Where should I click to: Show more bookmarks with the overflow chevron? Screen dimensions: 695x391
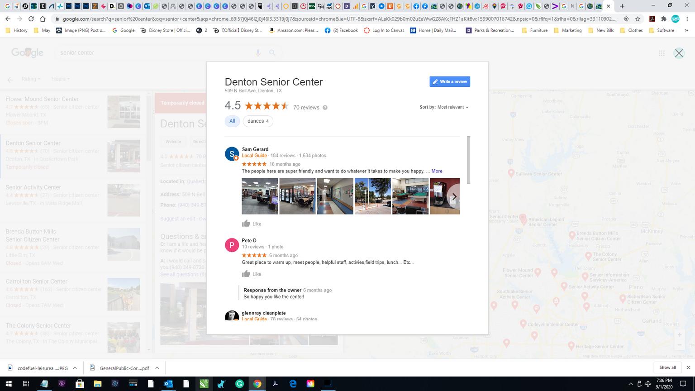(x=686, y=30)
